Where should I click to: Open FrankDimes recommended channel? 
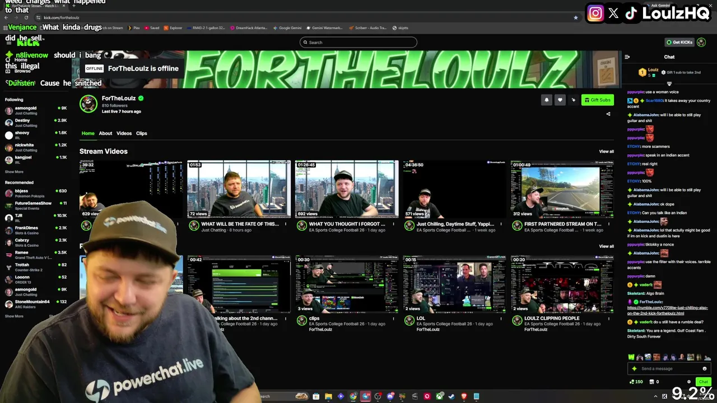(35, 230)
